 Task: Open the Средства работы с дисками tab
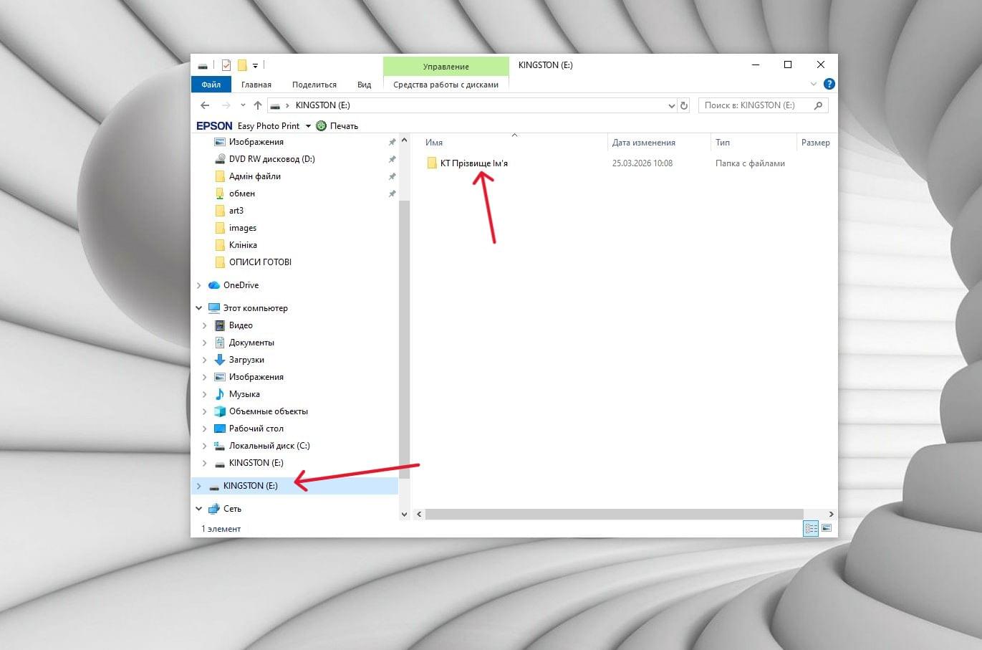click(446, 85)
